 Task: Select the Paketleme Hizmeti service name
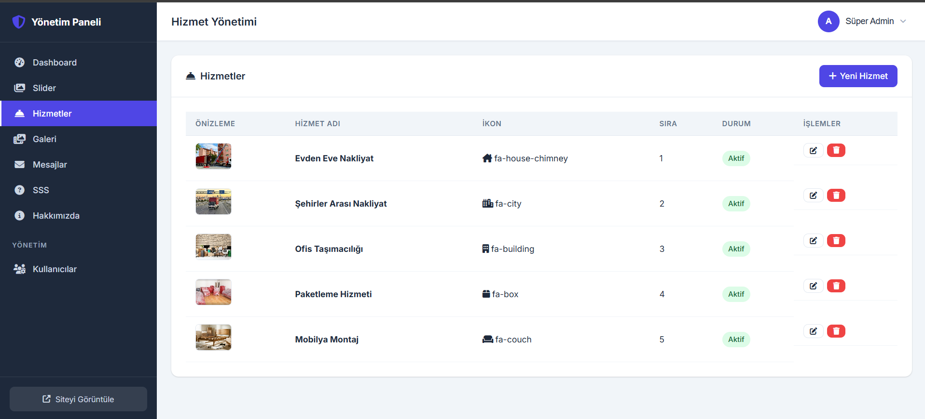point(333,294)
